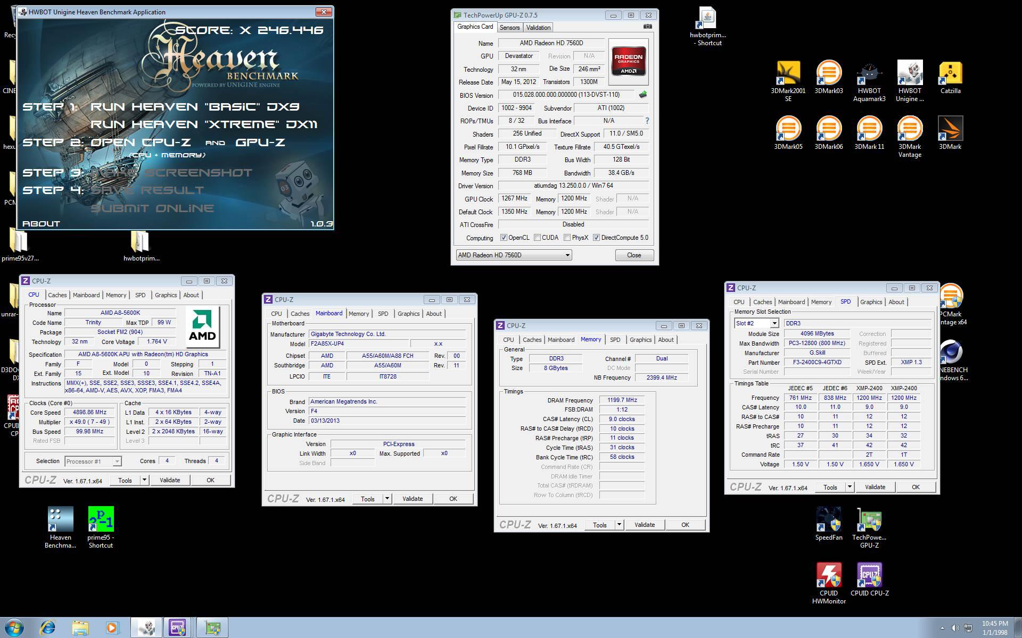Open the 3DMark 11 desktop icon
The width and height of the screenshot is (1022, 638).
(x=869, y=133)
